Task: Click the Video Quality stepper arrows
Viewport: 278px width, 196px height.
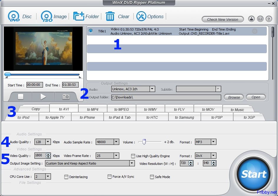Action: tap(48, 155)
